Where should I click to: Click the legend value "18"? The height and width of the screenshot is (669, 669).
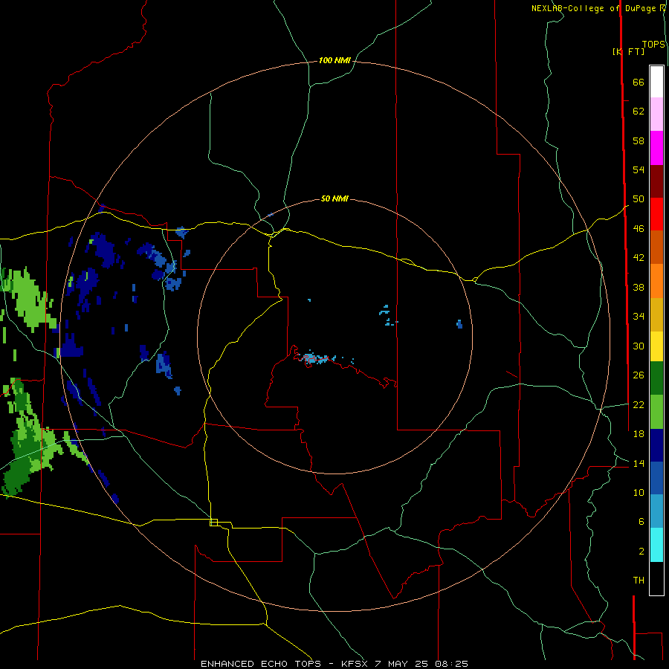639,433
